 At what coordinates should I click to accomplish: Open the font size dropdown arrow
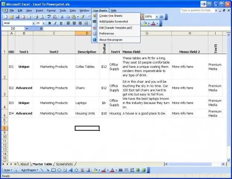coord(44,23)
